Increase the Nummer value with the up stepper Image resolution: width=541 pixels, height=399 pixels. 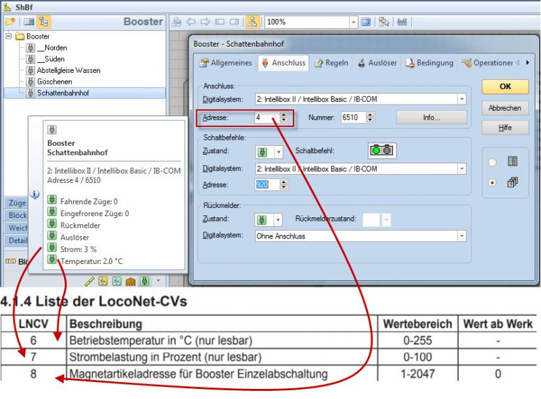tap(371, 113)
